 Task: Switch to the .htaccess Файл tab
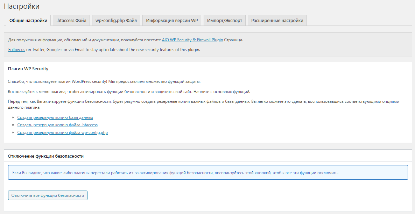click(x=71, y=20)
